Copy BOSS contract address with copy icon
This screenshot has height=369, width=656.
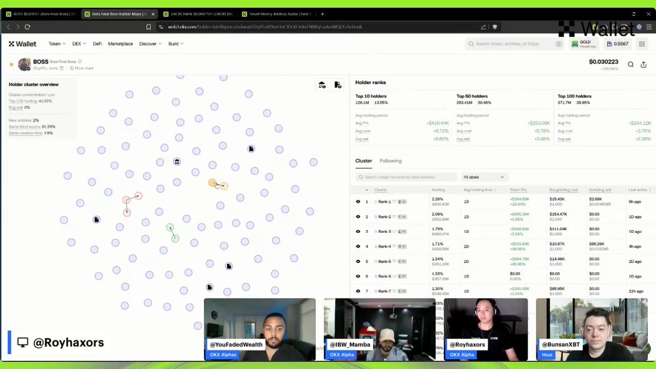[x=62, y=68]
